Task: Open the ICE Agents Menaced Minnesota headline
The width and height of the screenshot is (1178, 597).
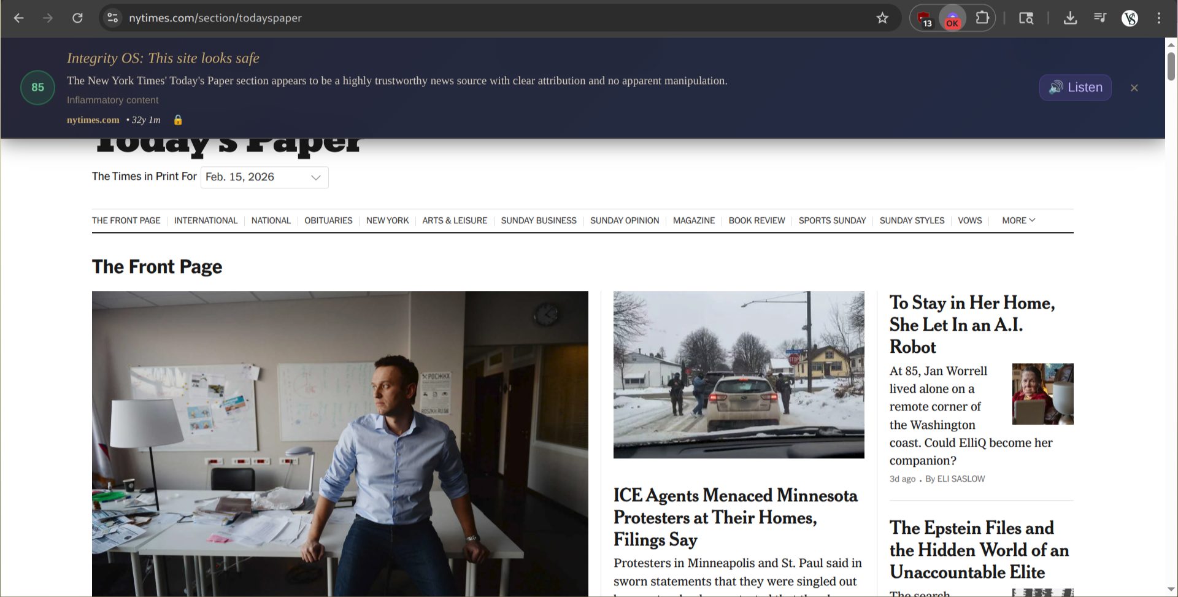Action: pyautogui.click(x=735, y=517)
